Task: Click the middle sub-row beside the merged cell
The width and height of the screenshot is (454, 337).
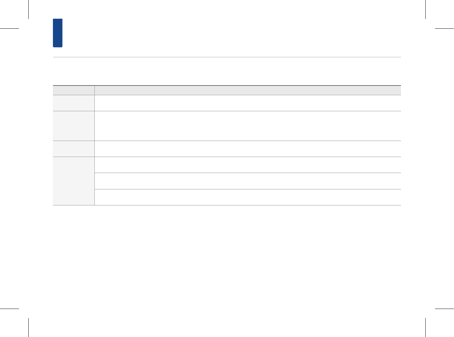Action: pos(248,181)
